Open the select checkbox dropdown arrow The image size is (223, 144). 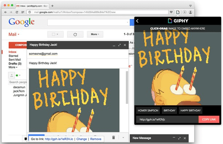pos(58,34)
